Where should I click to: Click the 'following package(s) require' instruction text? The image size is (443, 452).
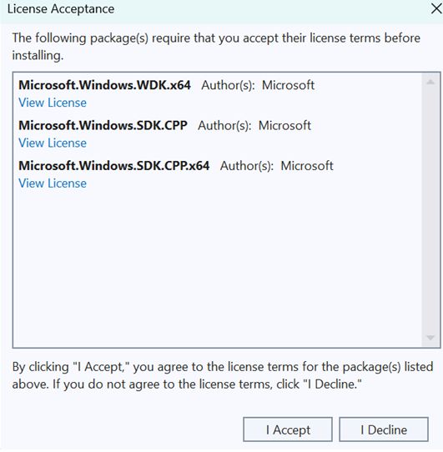point(216,47)
